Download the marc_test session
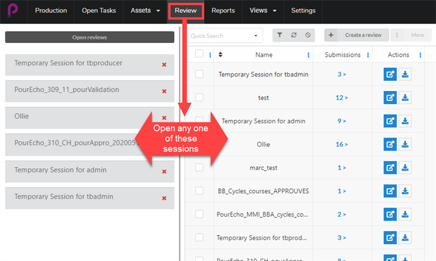This screenshot has width=436, height=261. tap(405, 168)
